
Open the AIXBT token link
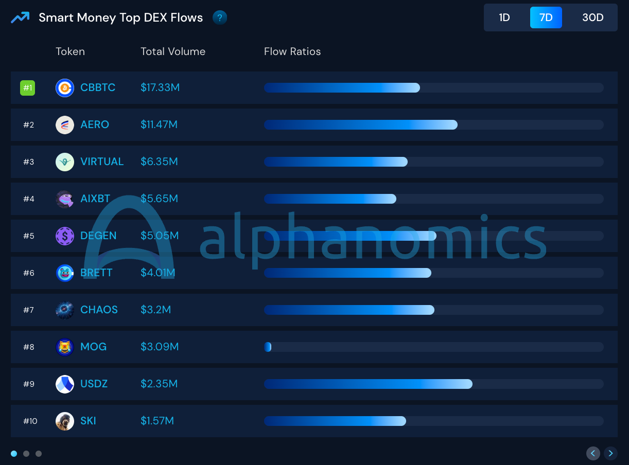coord(95,199)
